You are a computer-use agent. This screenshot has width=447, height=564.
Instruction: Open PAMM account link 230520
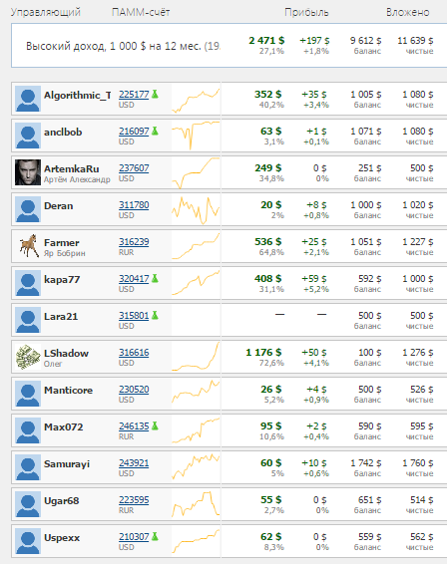pos(134,390)
